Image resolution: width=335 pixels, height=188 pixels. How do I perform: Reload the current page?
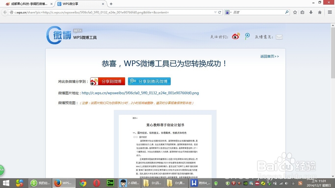click(x=220, y=12)
